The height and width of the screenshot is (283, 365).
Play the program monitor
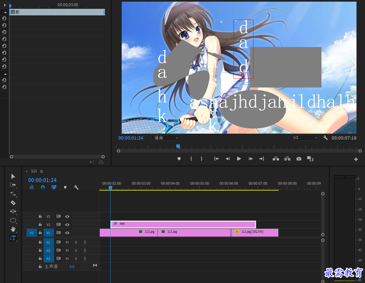tap(239, 159)
